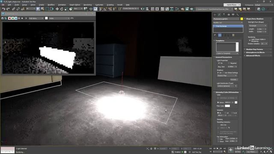Click the Align tool icon
The width and height of the screenshot is (274, 154).
[x=147, y=9]
